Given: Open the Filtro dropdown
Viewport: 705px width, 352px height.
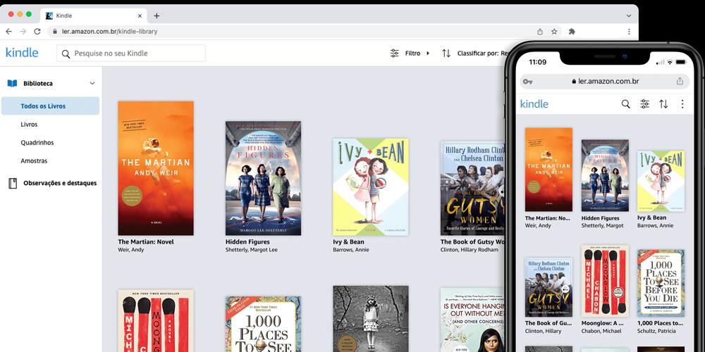Looking at the screenshot, I should click(x=410, y=54).
